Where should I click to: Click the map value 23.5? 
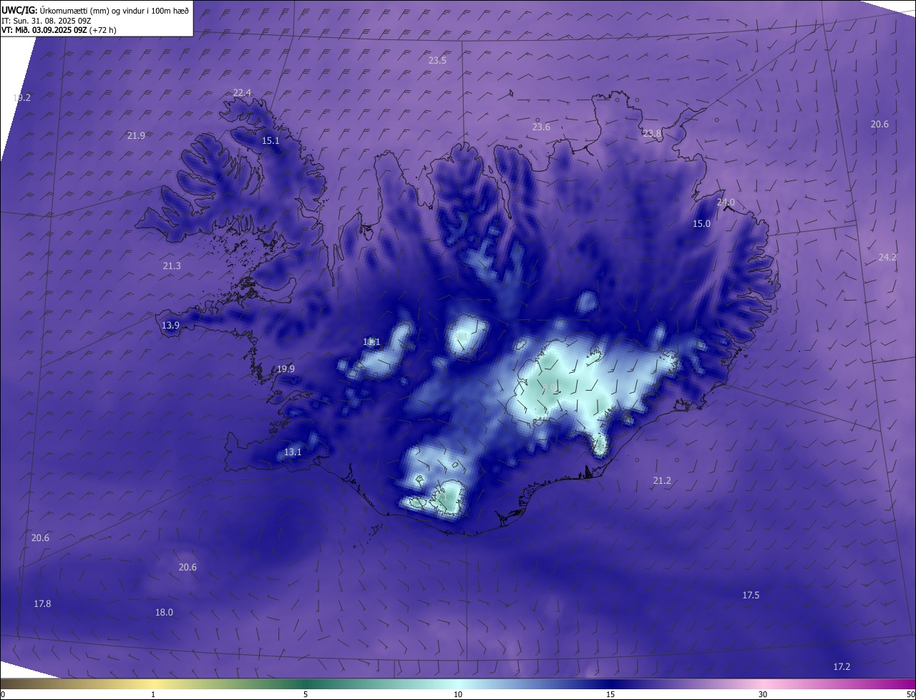437,61
